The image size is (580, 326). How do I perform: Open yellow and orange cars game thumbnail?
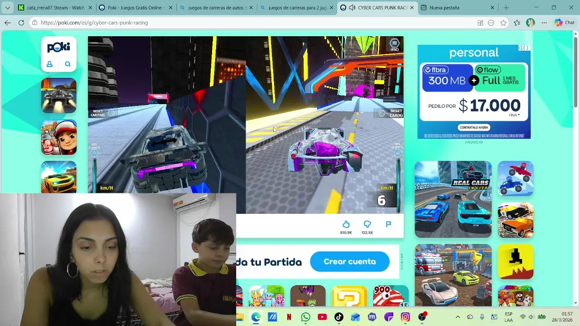(x=516, y=220)
